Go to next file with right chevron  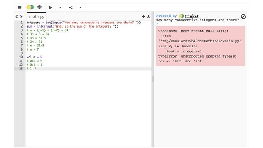point(21,16)
